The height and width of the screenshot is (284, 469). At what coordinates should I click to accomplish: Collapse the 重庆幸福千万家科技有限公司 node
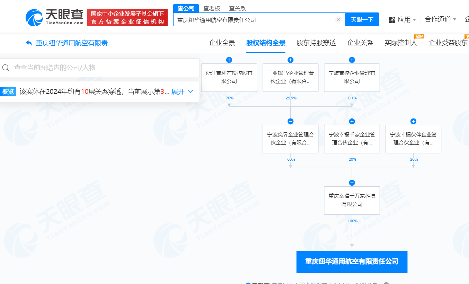tap(352, 183)
